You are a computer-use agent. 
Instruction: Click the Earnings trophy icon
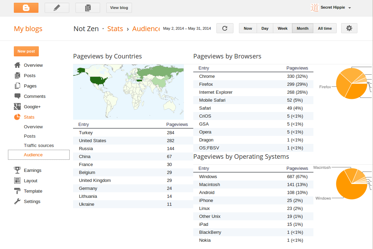click(x=17, y=170)
